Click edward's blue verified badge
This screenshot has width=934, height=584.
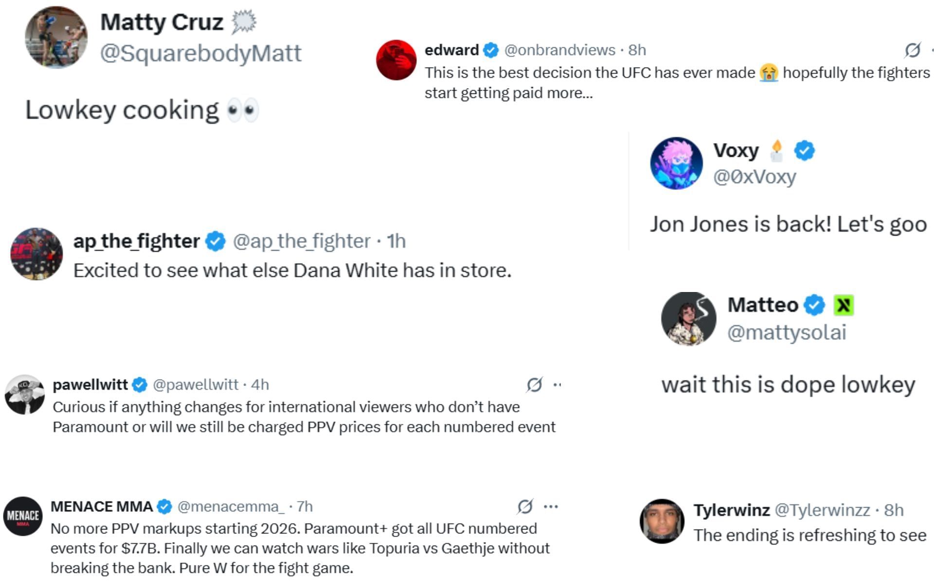click(x=491, y=50)
